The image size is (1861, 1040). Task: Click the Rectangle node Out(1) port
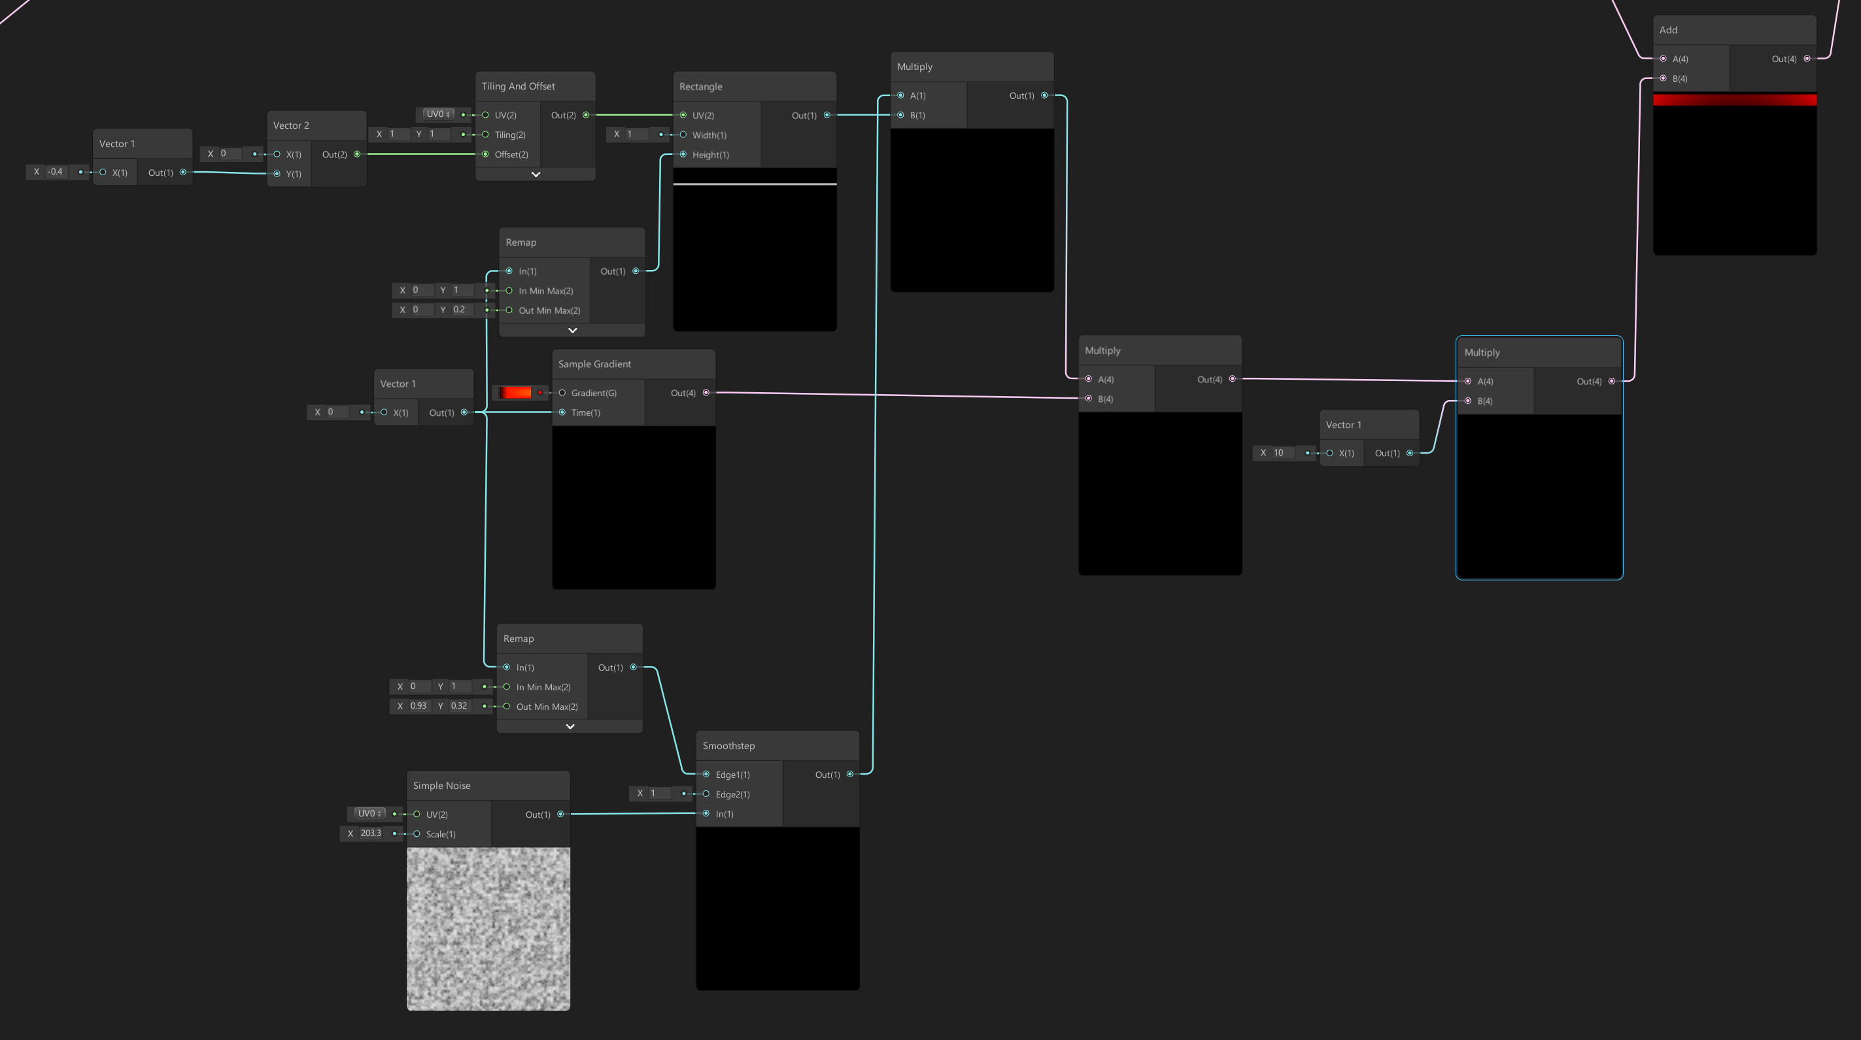[x=827, y=115]
